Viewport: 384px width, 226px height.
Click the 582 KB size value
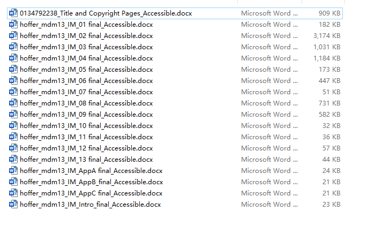pyautogui.click(x=329, y=115)
